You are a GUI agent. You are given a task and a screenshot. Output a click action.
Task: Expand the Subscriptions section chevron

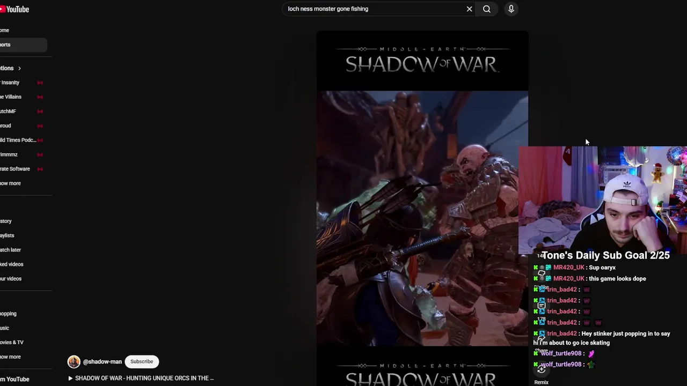pos(19,68)
